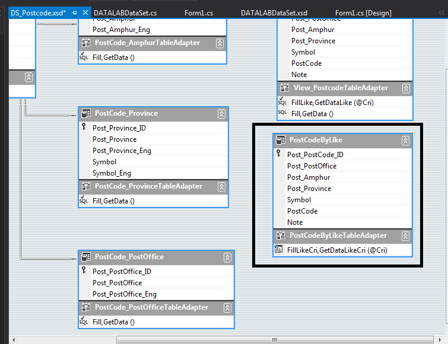Select the PostCode_PostOffice table header

point(156,257)
